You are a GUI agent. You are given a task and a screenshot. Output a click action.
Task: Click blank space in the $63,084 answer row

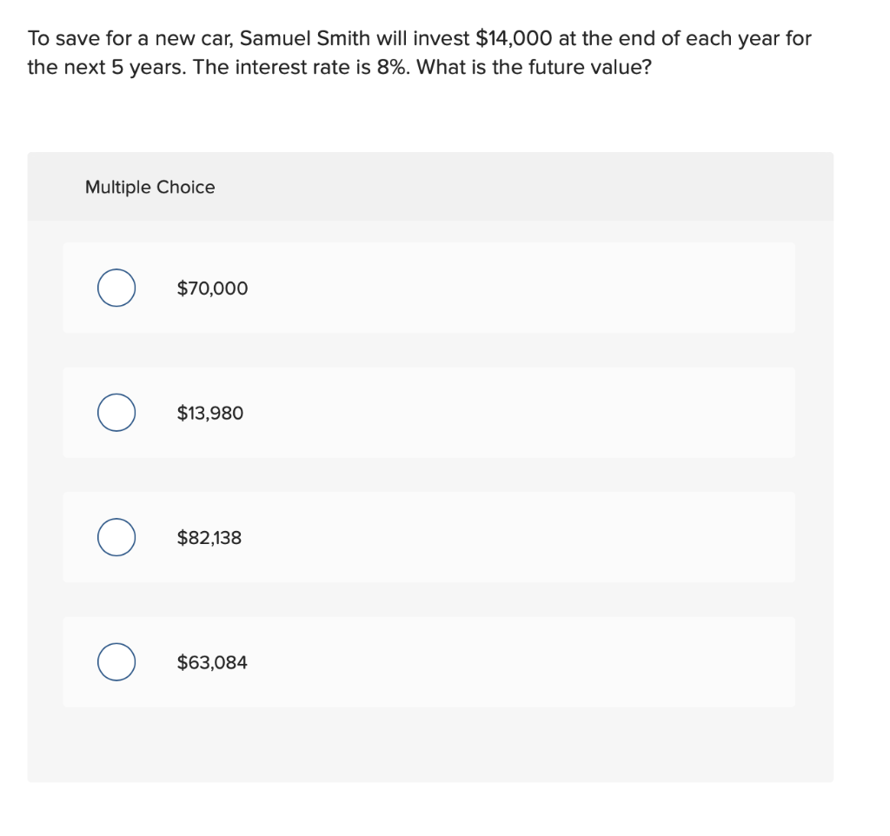pyautogui.click(x=521, y=662)
